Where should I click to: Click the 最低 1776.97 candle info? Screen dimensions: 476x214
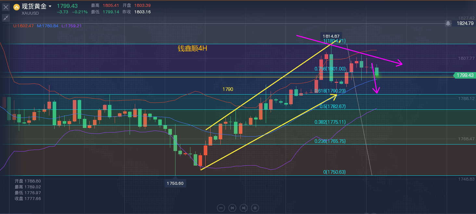(28, 193)
